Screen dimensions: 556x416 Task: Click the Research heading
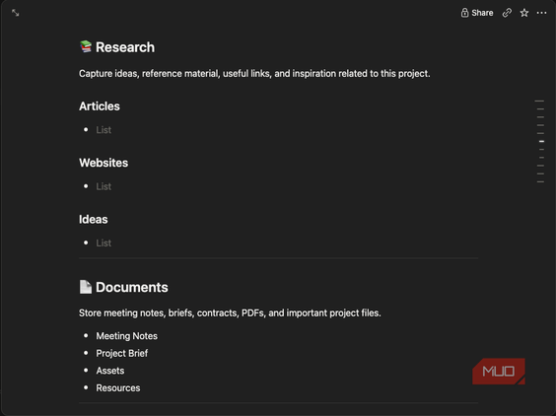click(125, 47)
